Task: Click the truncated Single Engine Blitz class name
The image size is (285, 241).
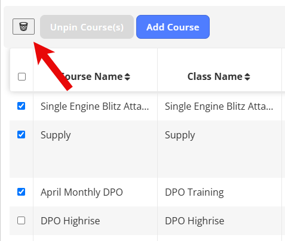Action: coord(219,106)
